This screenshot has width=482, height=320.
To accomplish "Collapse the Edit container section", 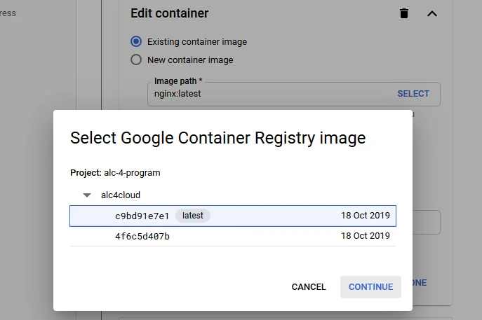I will point(432,14).
